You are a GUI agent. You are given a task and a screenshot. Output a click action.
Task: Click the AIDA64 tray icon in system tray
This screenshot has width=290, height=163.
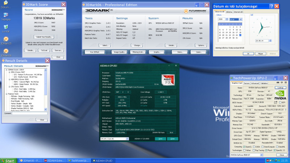coord(268,160)
